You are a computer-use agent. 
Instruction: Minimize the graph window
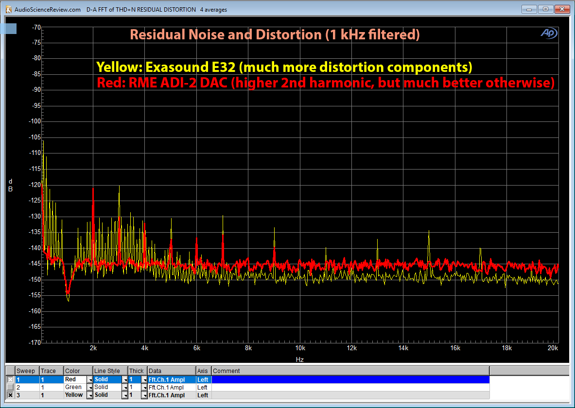[x=529, y=9]
